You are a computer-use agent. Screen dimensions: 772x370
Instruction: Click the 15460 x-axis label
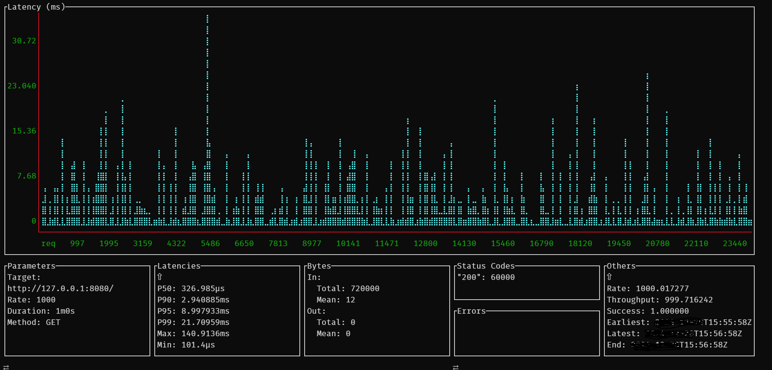click(x=503, y=243)
